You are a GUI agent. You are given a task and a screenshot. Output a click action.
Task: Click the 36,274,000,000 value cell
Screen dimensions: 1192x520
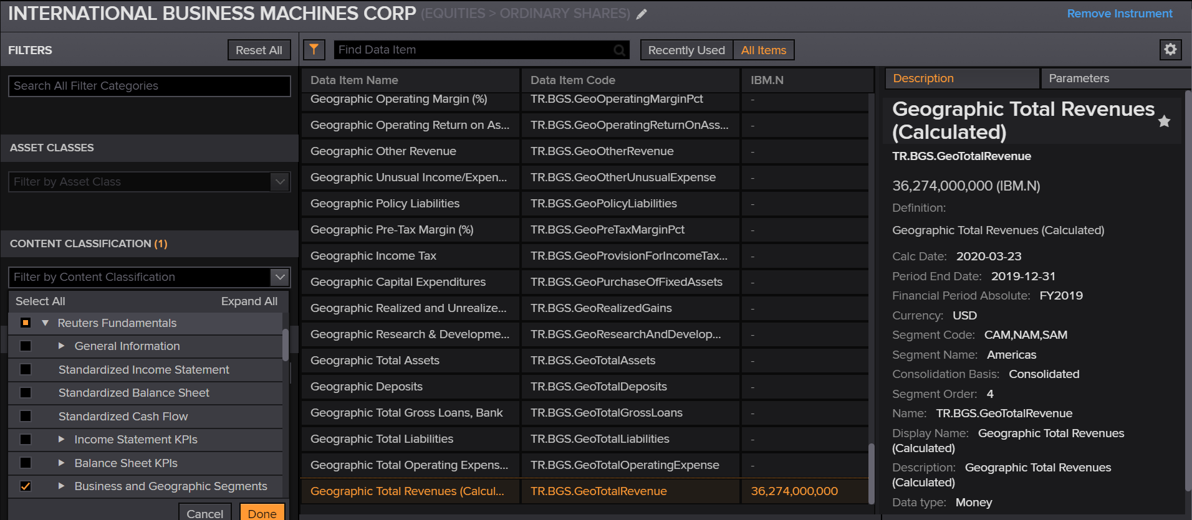pyautogui.click(x=805, y=491)
